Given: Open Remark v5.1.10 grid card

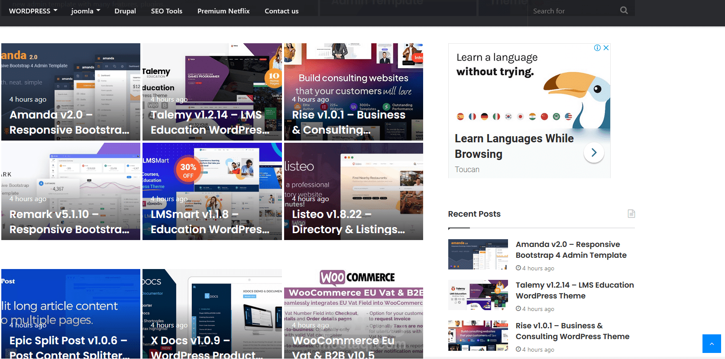Looking at the screenshot, I should coord(71,191).
